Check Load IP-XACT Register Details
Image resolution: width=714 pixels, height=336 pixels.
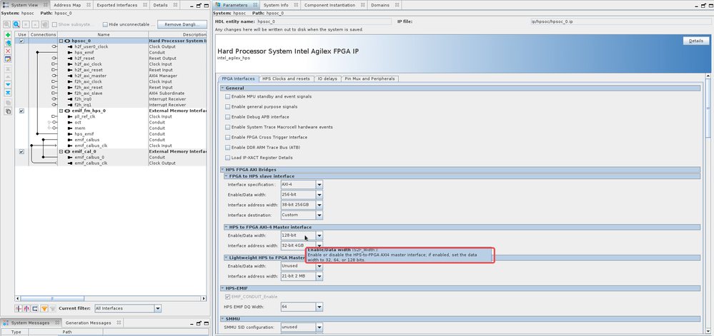point(228,158)
